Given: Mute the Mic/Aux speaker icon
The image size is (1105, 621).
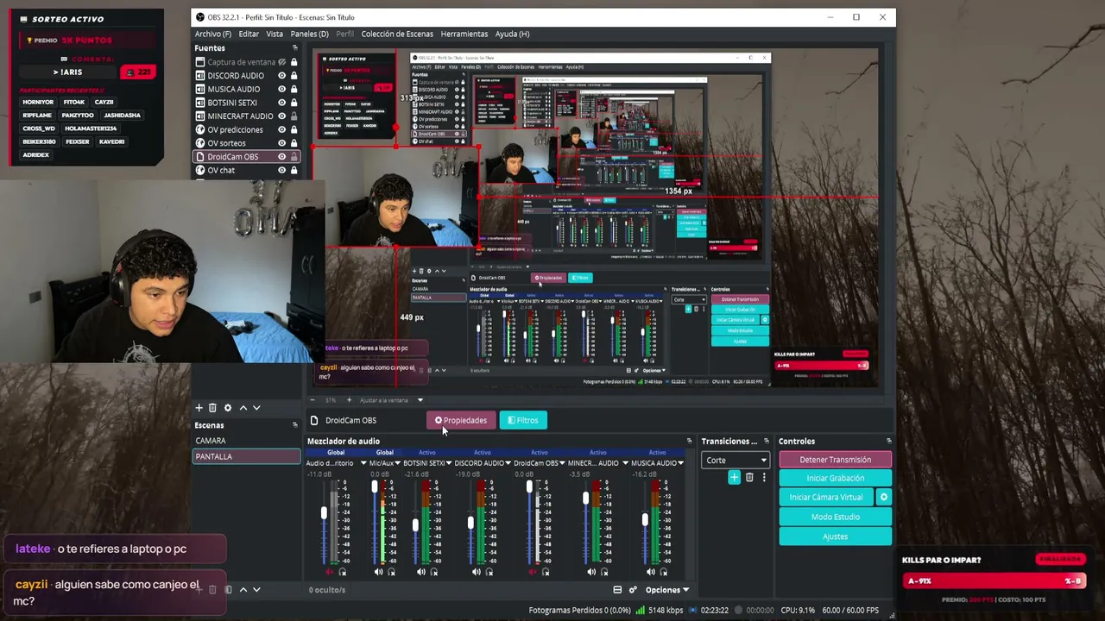Looking at the screenshot, I should click(x=378, y=572).
